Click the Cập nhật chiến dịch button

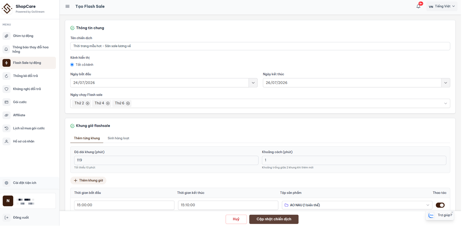point(274,219)
